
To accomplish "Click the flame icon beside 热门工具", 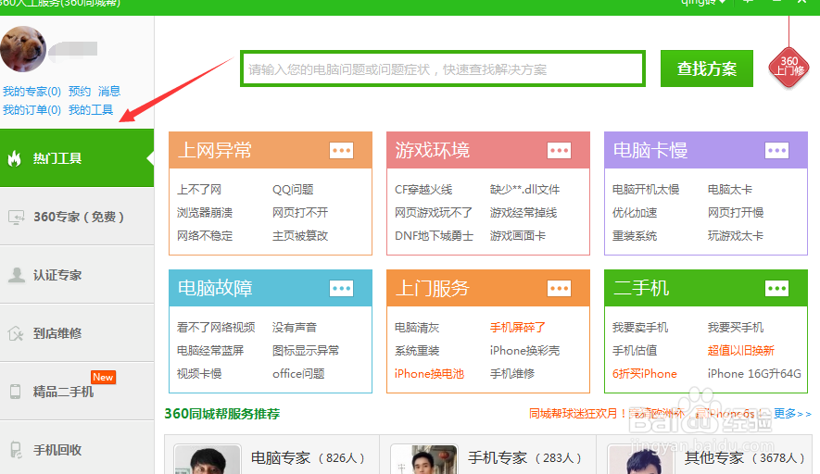I will (15, 158).
